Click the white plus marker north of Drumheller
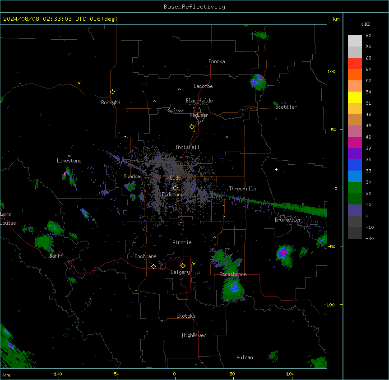Screen dimensions: 389x380 pos(276,169)
